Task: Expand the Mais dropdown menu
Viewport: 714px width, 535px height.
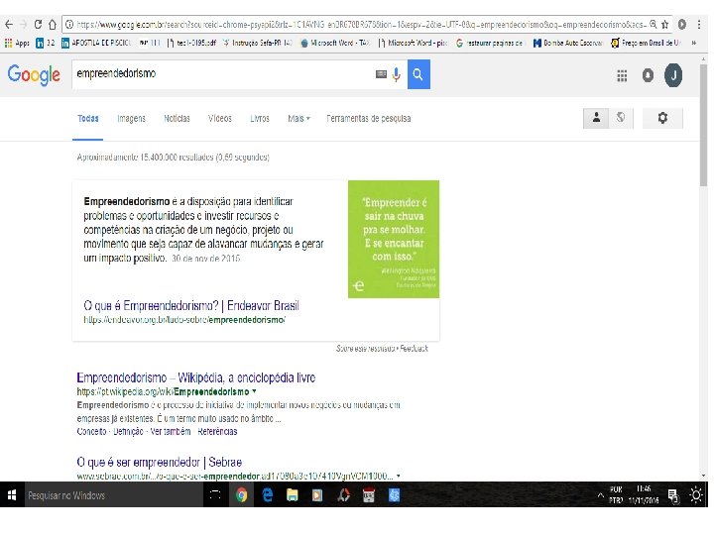Action: click(x=298, y=119)
